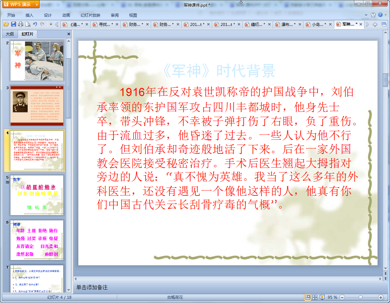The image size is (390, 303).
Task: Select slide 3 thumbnail with officer portrait
Action: (37, 106)
